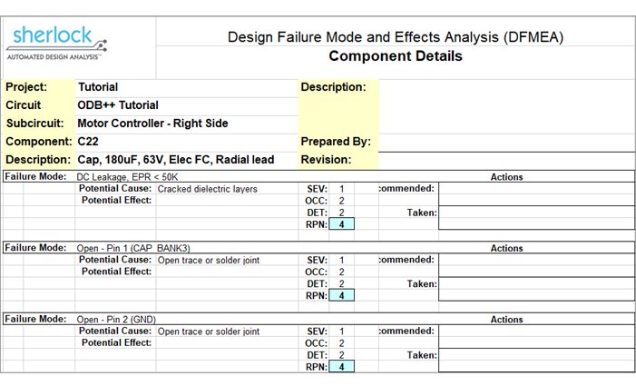636x386 pixels.
Task: Click the empty Revision field
Action: tap(506, 161)
